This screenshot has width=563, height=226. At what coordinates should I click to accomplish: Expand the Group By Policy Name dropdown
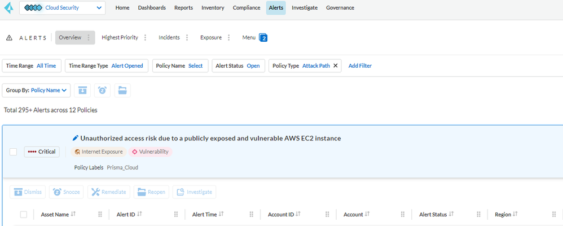pos(36,90)
